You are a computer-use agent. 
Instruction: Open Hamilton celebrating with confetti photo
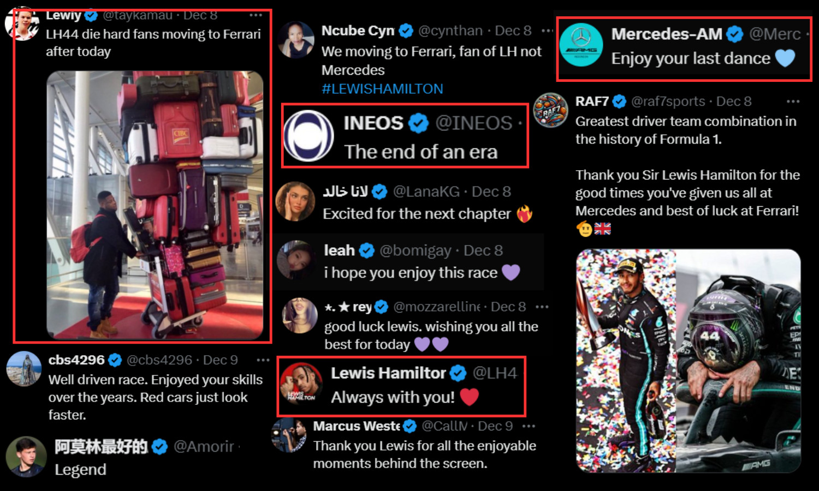pyautogui.click(x=626, y=361)
